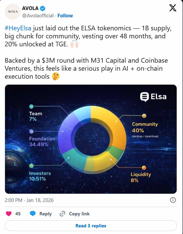Click the AVOLA profile avatar
The image size is (183, 234).
click(13, 12)
